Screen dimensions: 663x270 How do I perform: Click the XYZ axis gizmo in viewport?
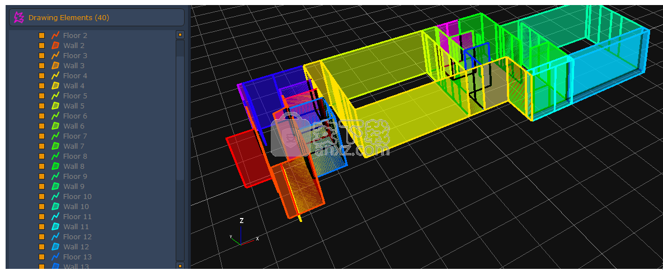click(x=244, y=233)
